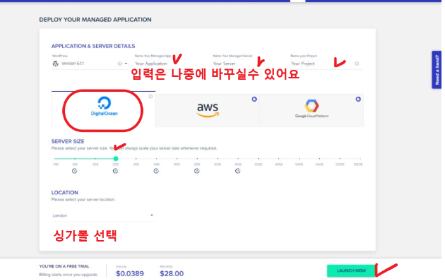Screen dimensions: 445x280
Task: Click the info icon next to Version 6.1.1
Action: coord(120,63)
